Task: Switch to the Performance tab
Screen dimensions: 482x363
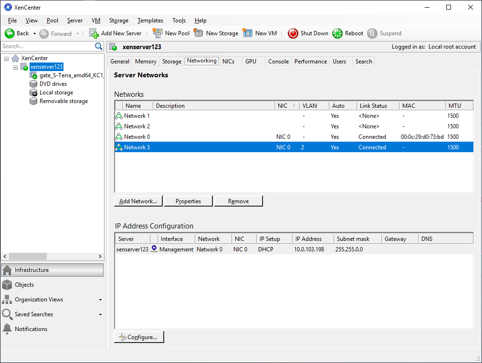Action: 311,62
